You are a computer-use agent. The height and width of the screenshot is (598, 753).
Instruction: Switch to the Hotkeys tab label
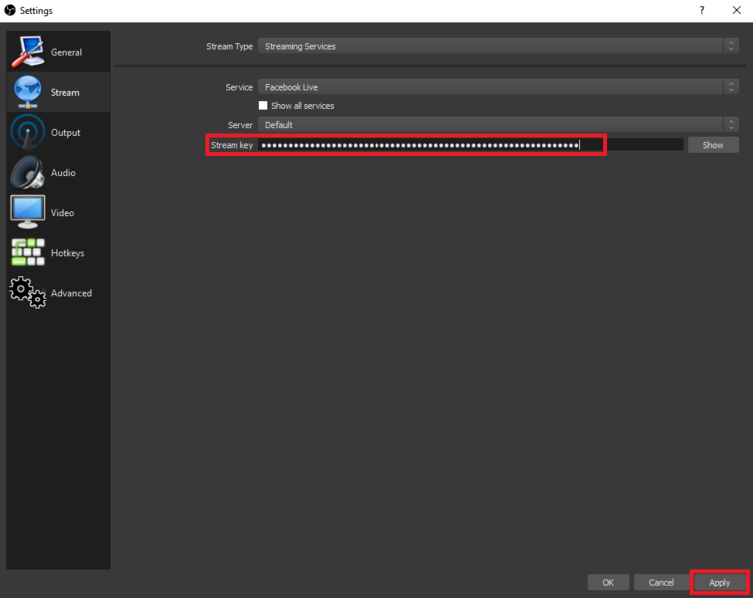pos(67,253)
